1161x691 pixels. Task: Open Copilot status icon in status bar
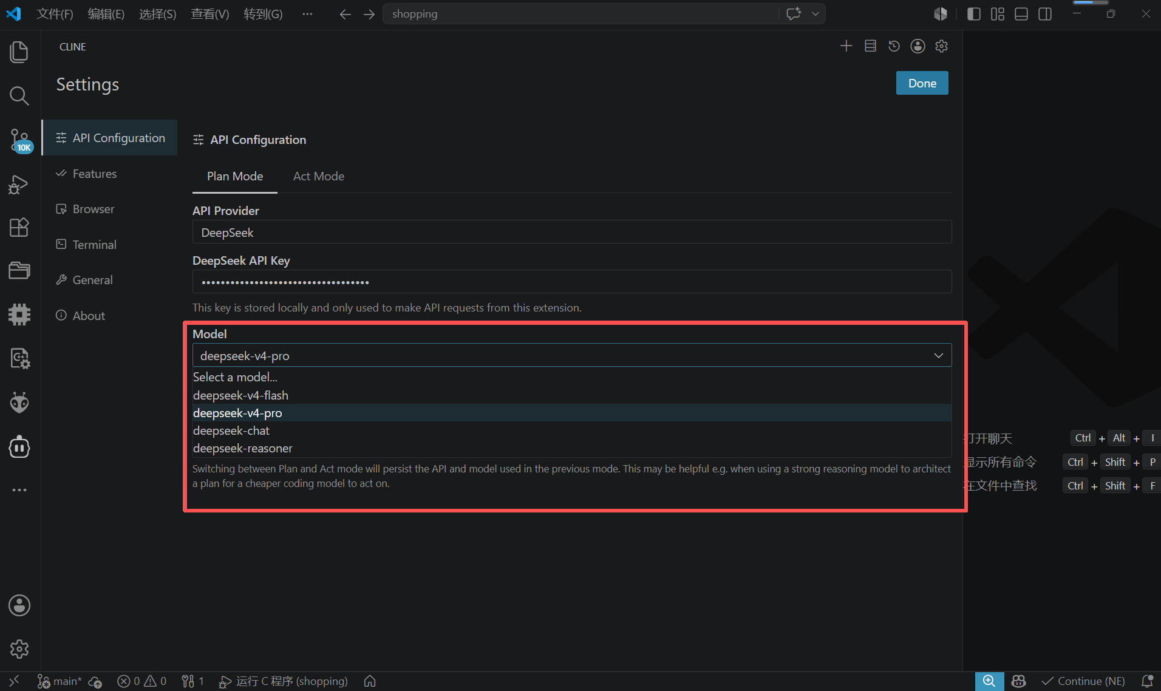point(1019,681)
